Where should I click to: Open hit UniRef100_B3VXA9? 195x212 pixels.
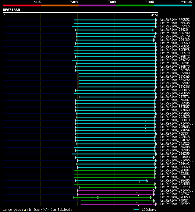(175, 73)
